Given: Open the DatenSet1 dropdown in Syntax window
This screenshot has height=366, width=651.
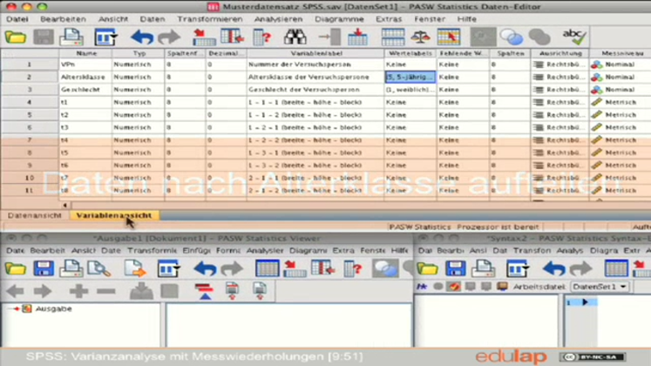Looking at the screenshot, I should [x=600, y=287].
